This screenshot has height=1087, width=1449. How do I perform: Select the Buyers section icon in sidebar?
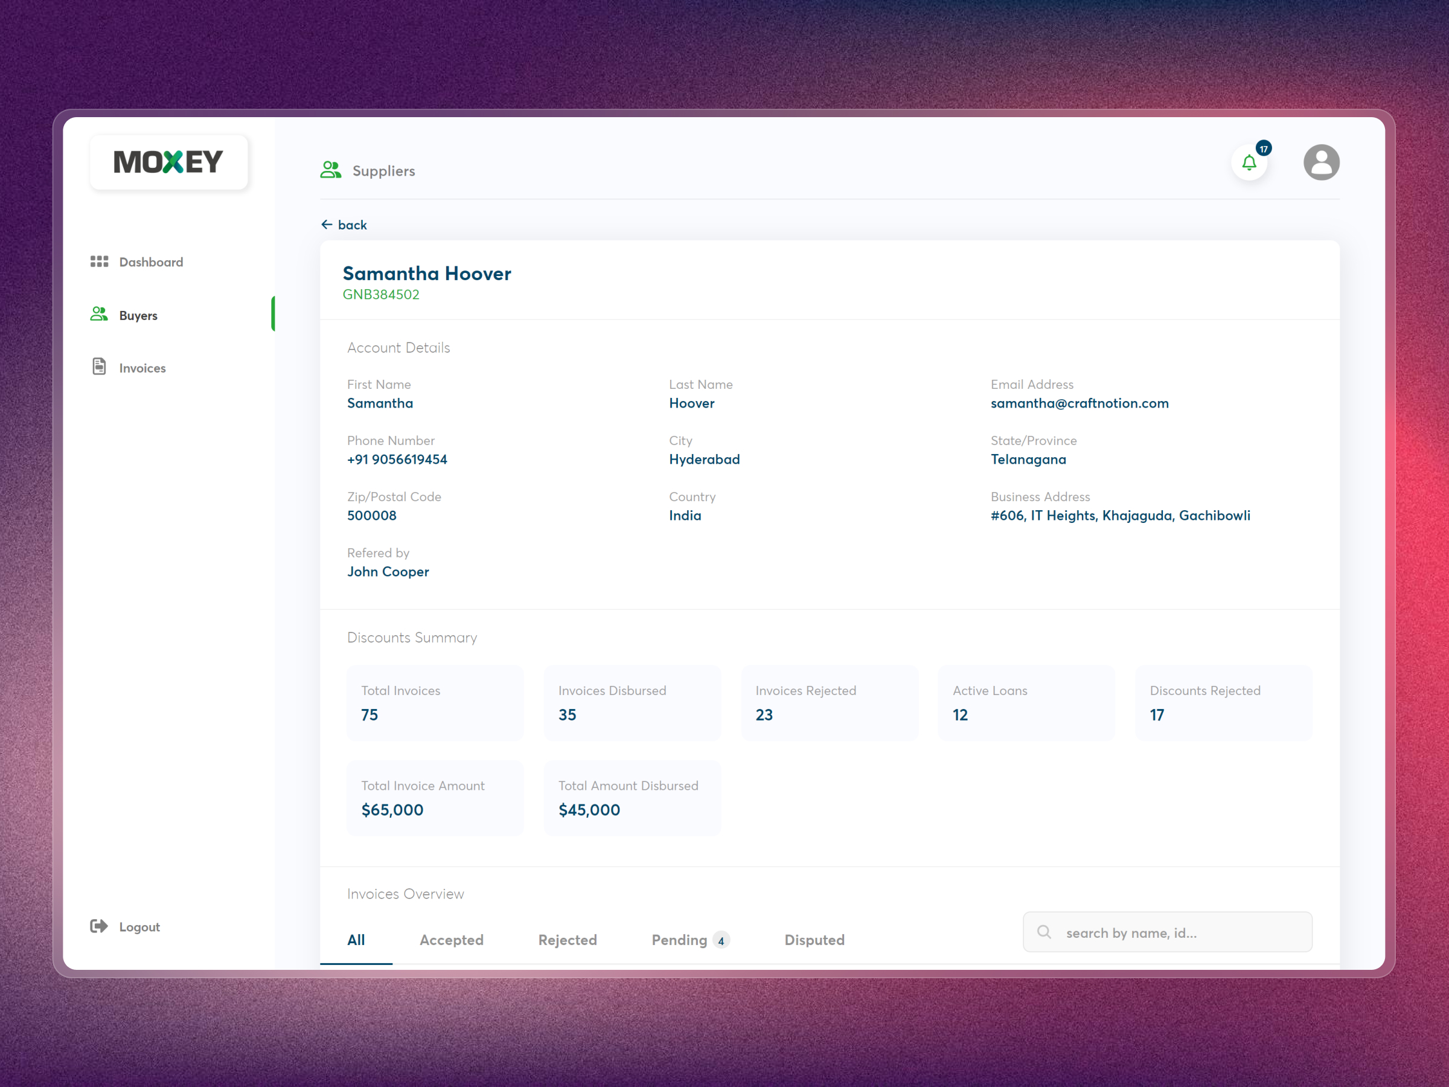[x=99, y=315]
